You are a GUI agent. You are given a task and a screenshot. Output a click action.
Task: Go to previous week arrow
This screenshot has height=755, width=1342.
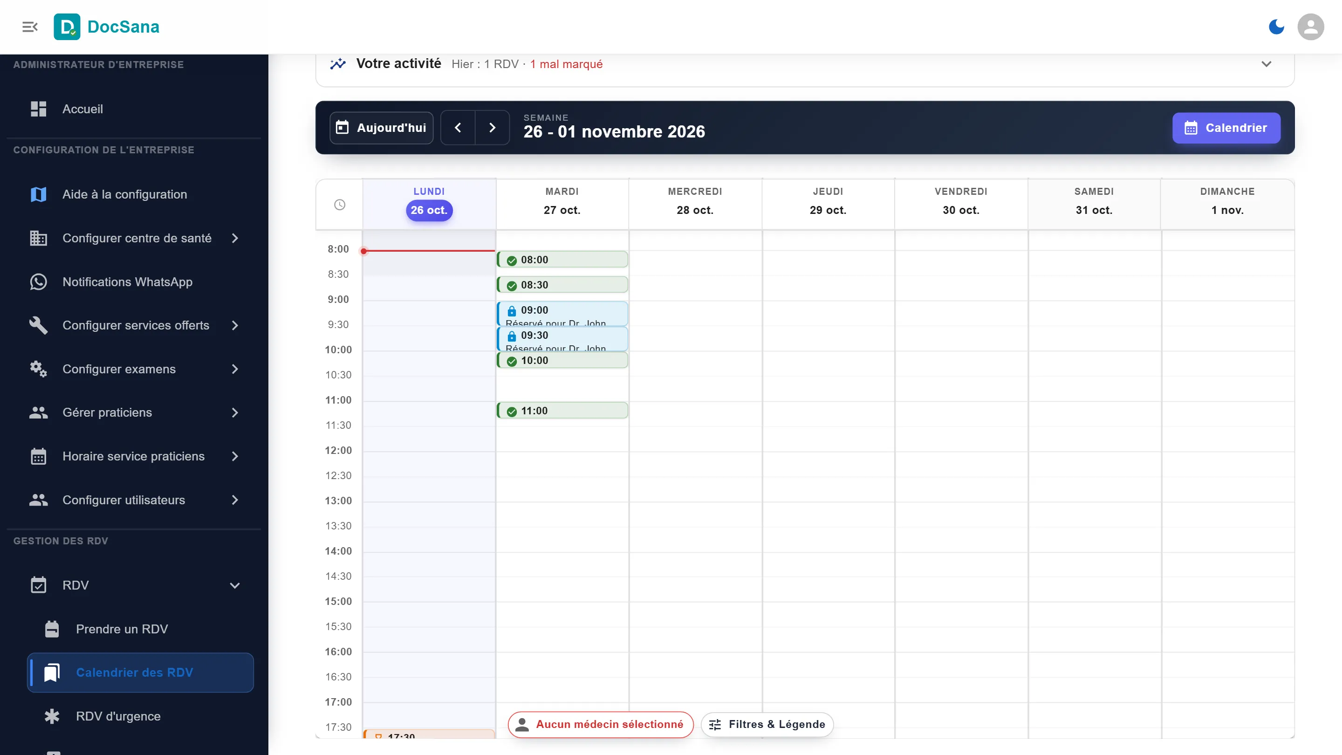pyautogui.click(x=458, y=128)
